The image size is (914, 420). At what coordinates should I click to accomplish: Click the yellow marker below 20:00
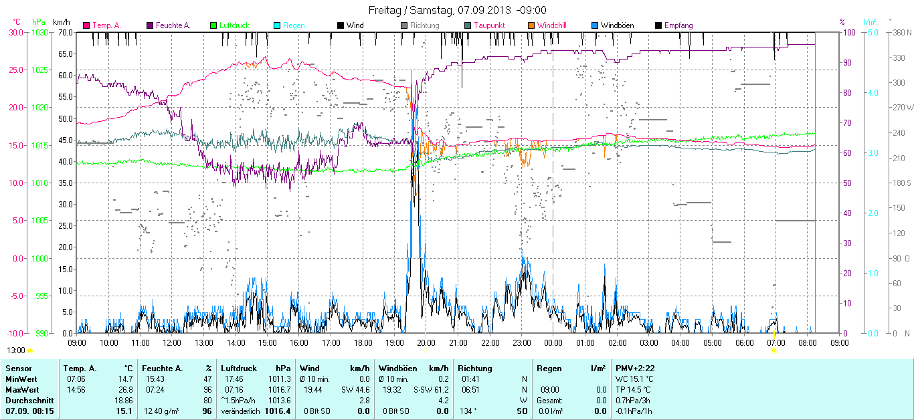[426, 350]
